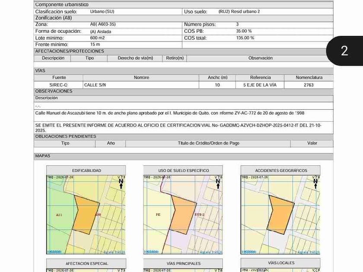This screenshot has height=272, width=363.
Task: Select the COS PB value '35.00 %'
Action: 244,31
